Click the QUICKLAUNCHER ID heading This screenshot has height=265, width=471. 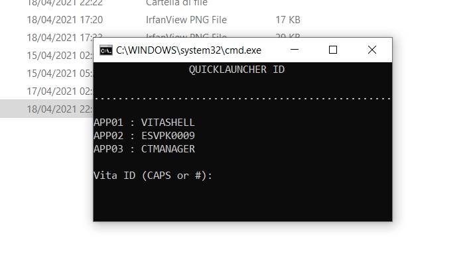237,70
